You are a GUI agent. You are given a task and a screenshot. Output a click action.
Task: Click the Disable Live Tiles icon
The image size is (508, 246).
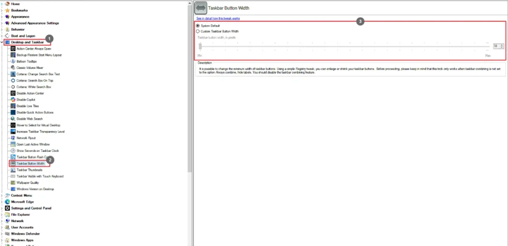(x=13, y=106)
